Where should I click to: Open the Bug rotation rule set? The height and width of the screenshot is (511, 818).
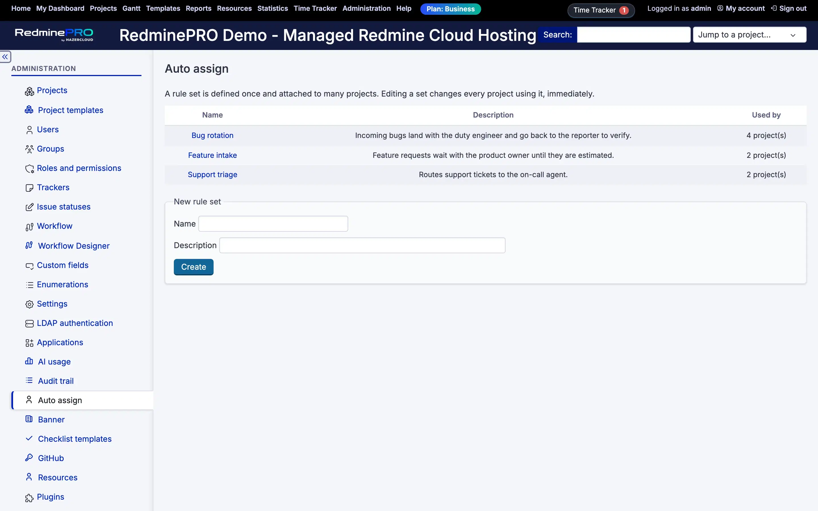[x=212, y=135]
